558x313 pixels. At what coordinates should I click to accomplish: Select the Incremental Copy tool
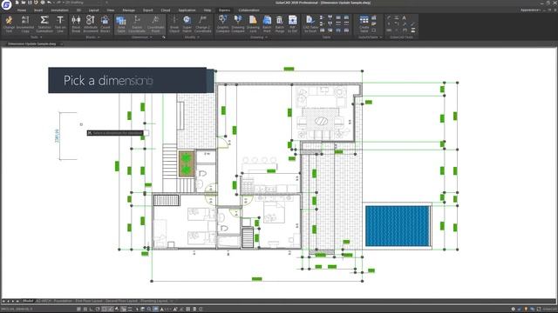[x=25, y=24]
